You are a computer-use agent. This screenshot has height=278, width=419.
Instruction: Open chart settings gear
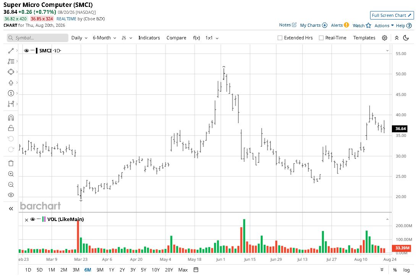tap(385, 38)
